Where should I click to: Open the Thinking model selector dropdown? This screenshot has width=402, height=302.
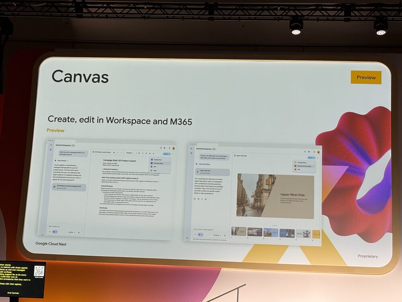coord(217,235)
